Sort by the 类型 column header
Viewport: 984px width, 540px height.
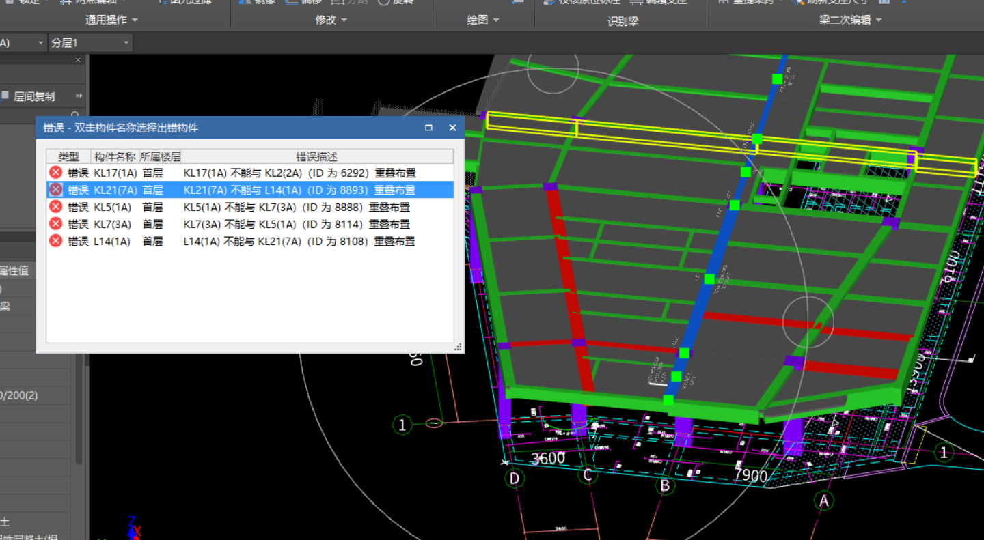click(x=68, y=156)
